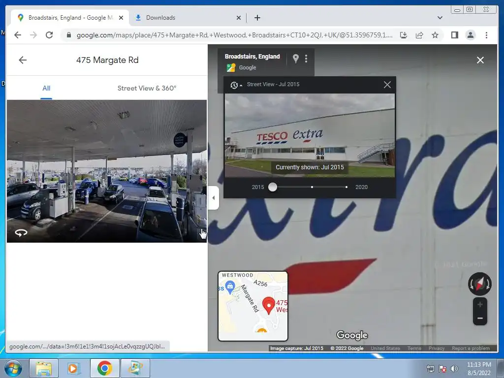
Task: Jump to the 2020 timeline point
Action: pos(346,187)
